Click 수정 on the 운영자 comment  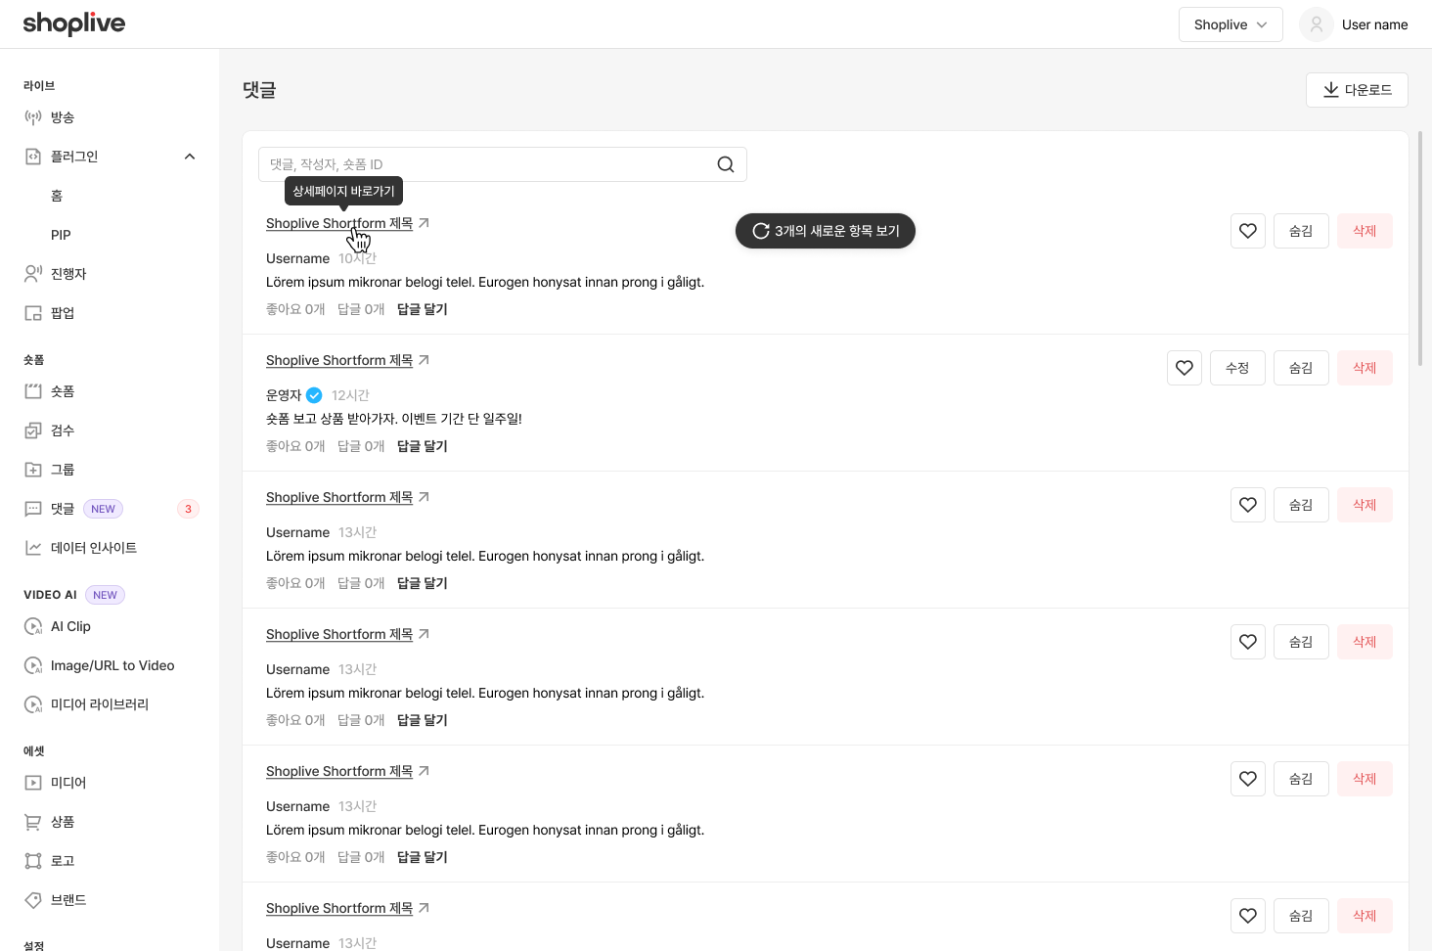point(1237,368)
